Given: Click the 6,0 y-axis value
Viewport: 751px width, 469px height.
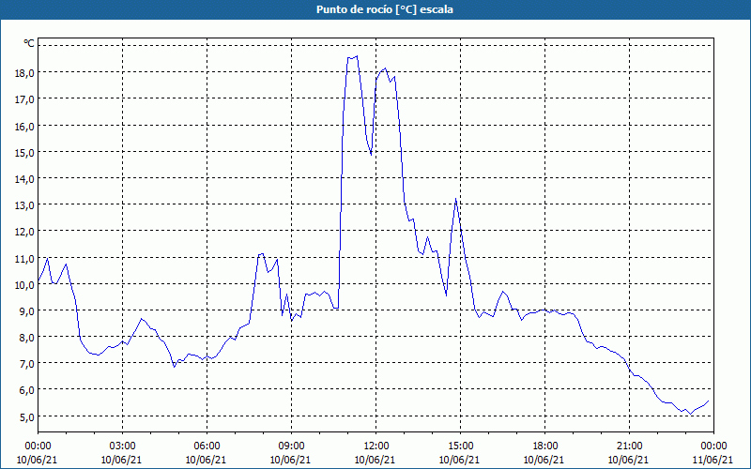Looking at the screenshot, I should pos(26,390).
